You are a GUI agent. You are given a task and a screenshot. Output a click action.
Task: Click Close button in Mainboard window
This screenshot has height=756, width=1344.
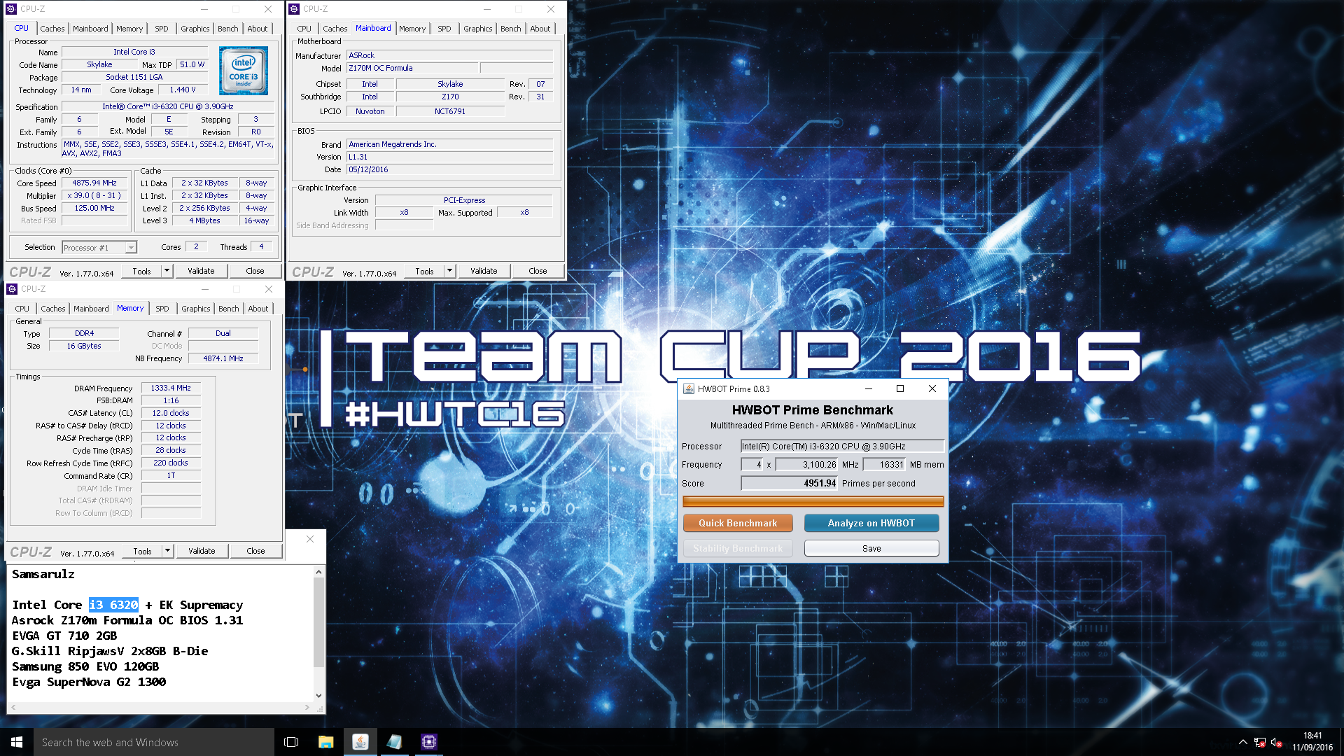(x=538, y=271)
